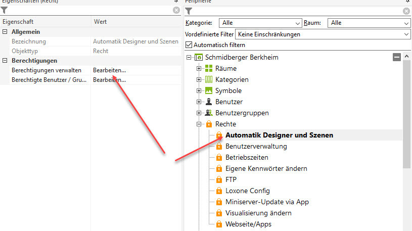412x231 pixels.
Task: Click lock icon beside Benutzerverwaltung
Action: click(219, 146)
